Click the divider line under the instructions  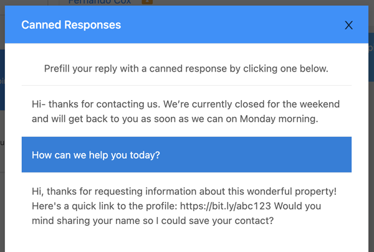click(x=186, y=85)
